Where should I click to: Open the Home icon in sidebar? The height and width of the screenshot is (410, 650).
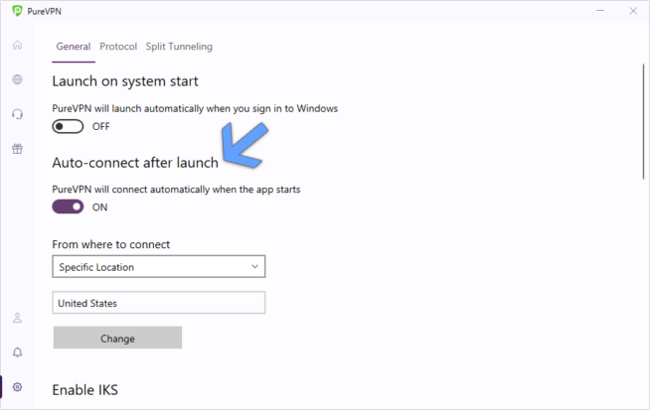[x=18, y=45]
